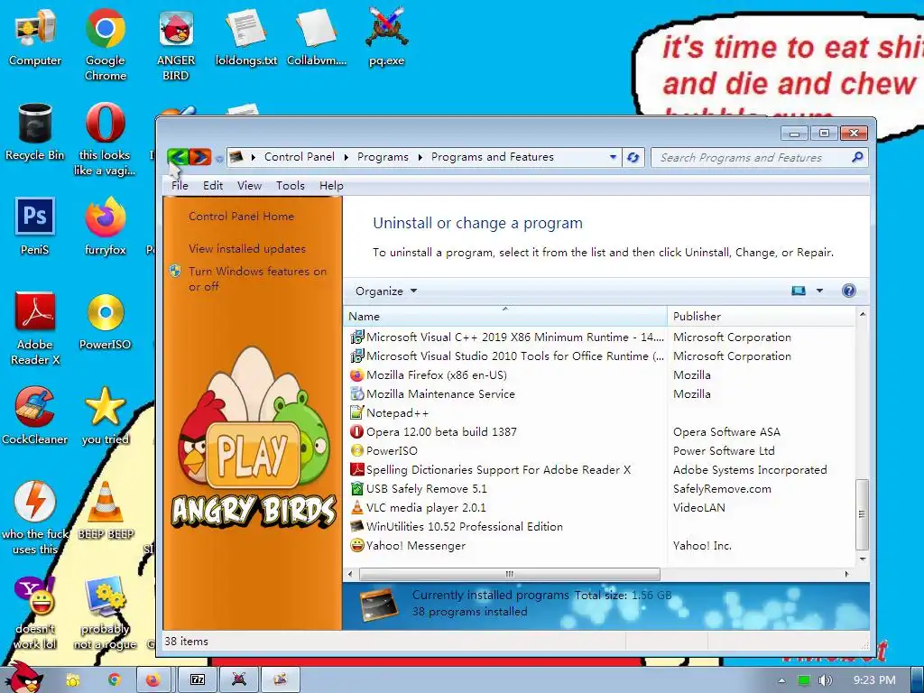The height and width of the screenshot is (693, 924).
Task: Open Firefox from the taskbar
Action: [x=153, y=680]
